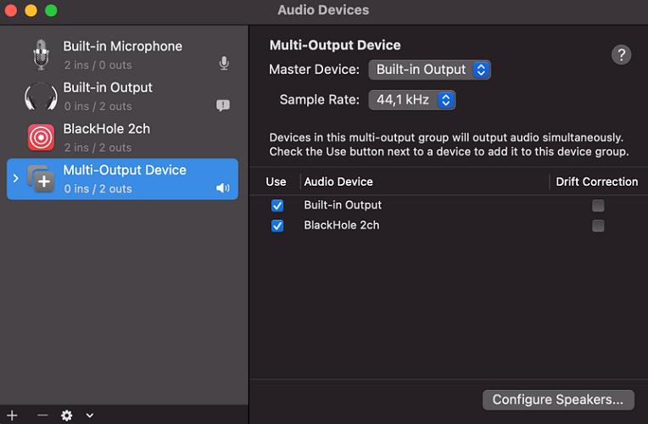Click the alert sound indicator on Built-in Output

click(223, 105)
